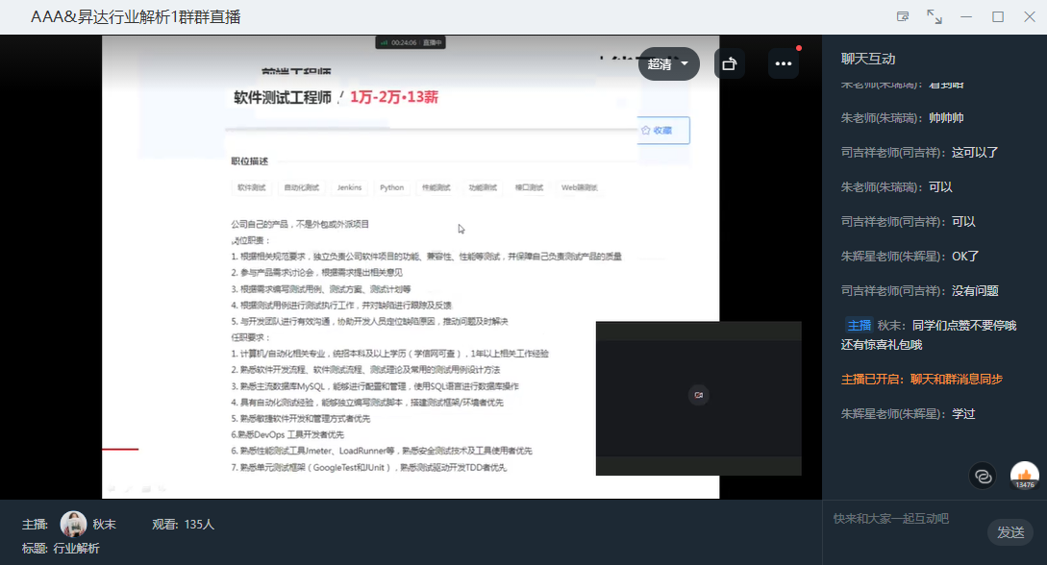Viewport: 1047px width, 565px height.
Task: Click the rotate screen icon
Action: tap(730, 64)
